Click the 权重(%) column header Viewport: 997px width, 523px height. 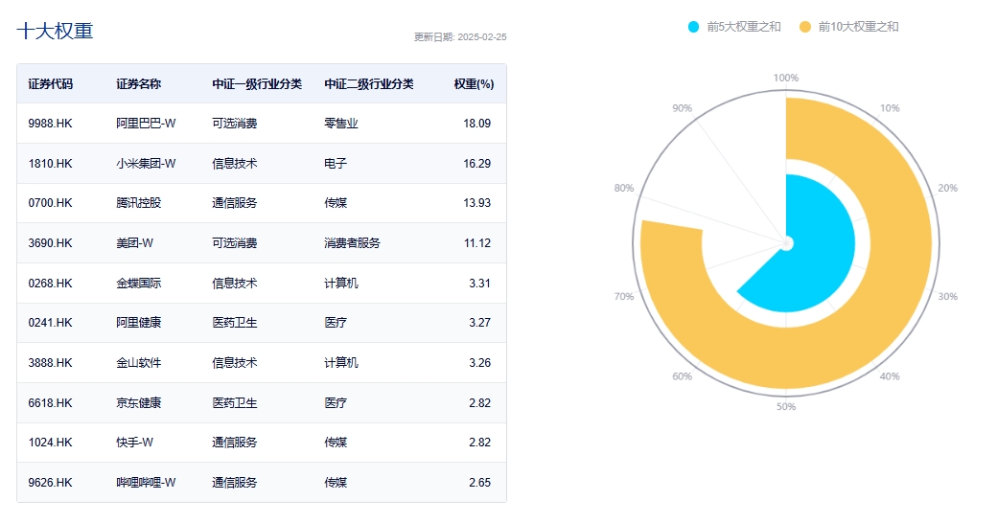tap(474, 84)
